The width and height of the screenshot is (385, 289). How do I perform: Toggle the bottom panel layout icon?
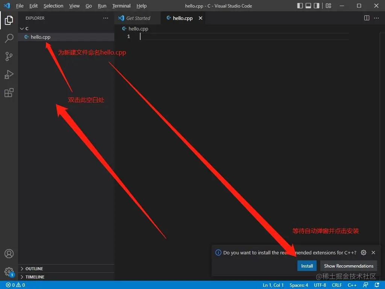[x=308, y=6]
